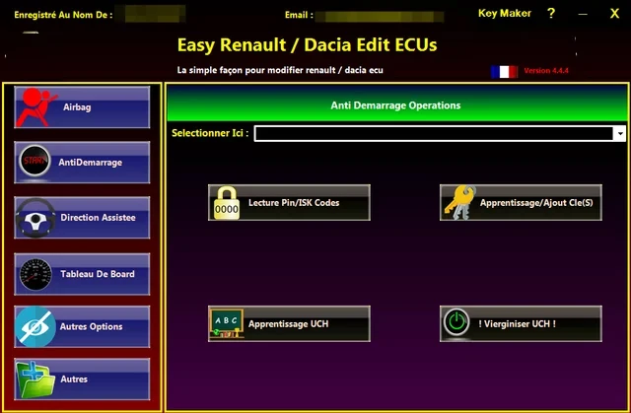Image resolution: width=631 pixels, height=413 pixels.
Task: Click the crossed-out eye icon
Action: click(35, 326)
